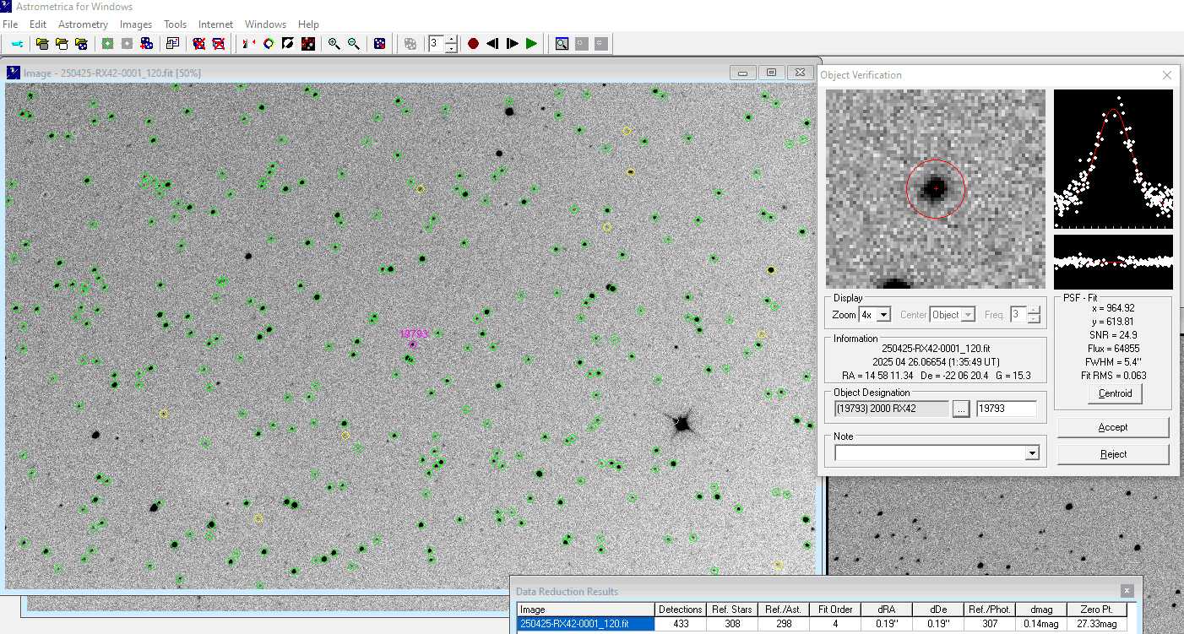Expand the Note dropdown arrow
This screenshot has width=1184, height=634.
pyautogui.click(x=1031, y=453)
